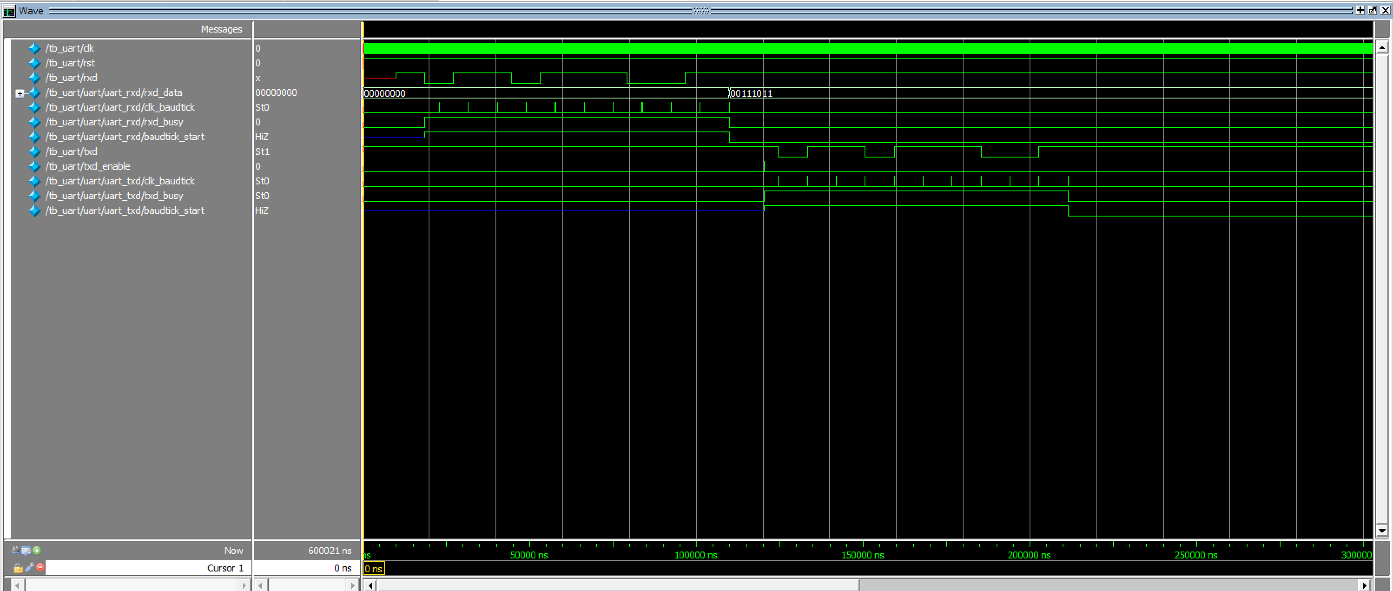This screenshot has height=591, width=1393.
Task: Select the /tb_uart/rst signal diamond icon
Action: click(35, 63)
